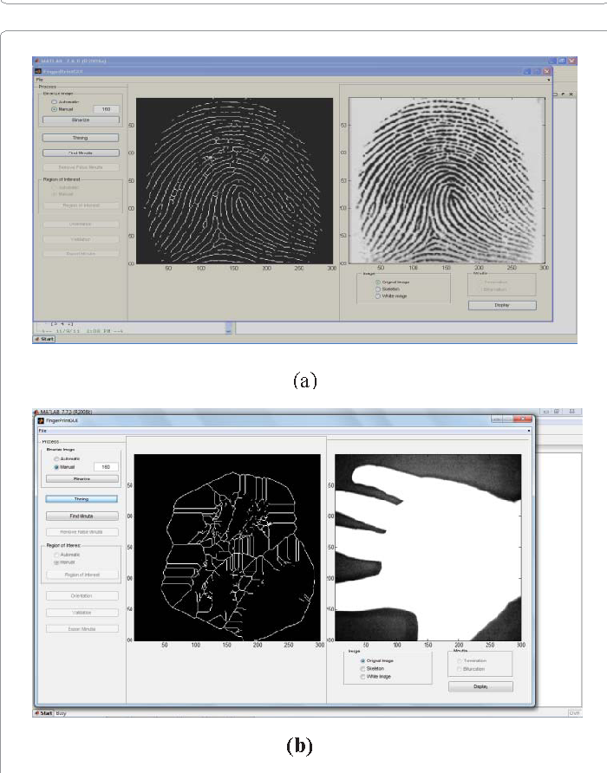This screenshot has height=773, width=607.
Task: Click the original hand image plot in (b)
Action: [x=428, y=548]
